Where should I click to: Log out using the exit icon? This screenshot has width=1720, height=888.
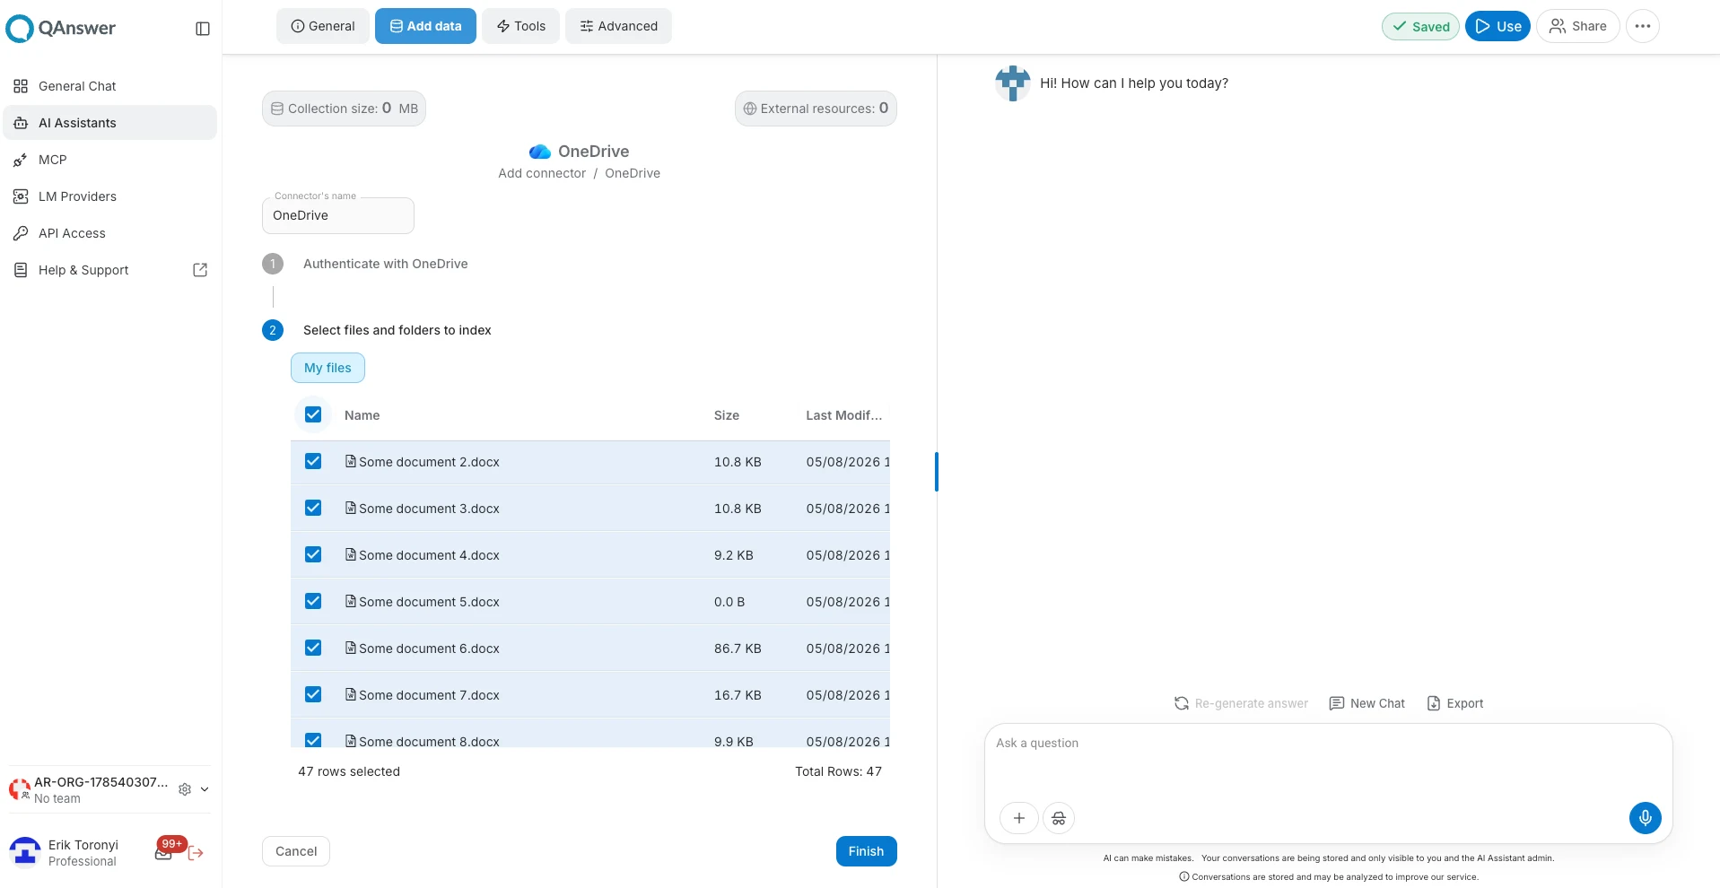pos(196,853)
